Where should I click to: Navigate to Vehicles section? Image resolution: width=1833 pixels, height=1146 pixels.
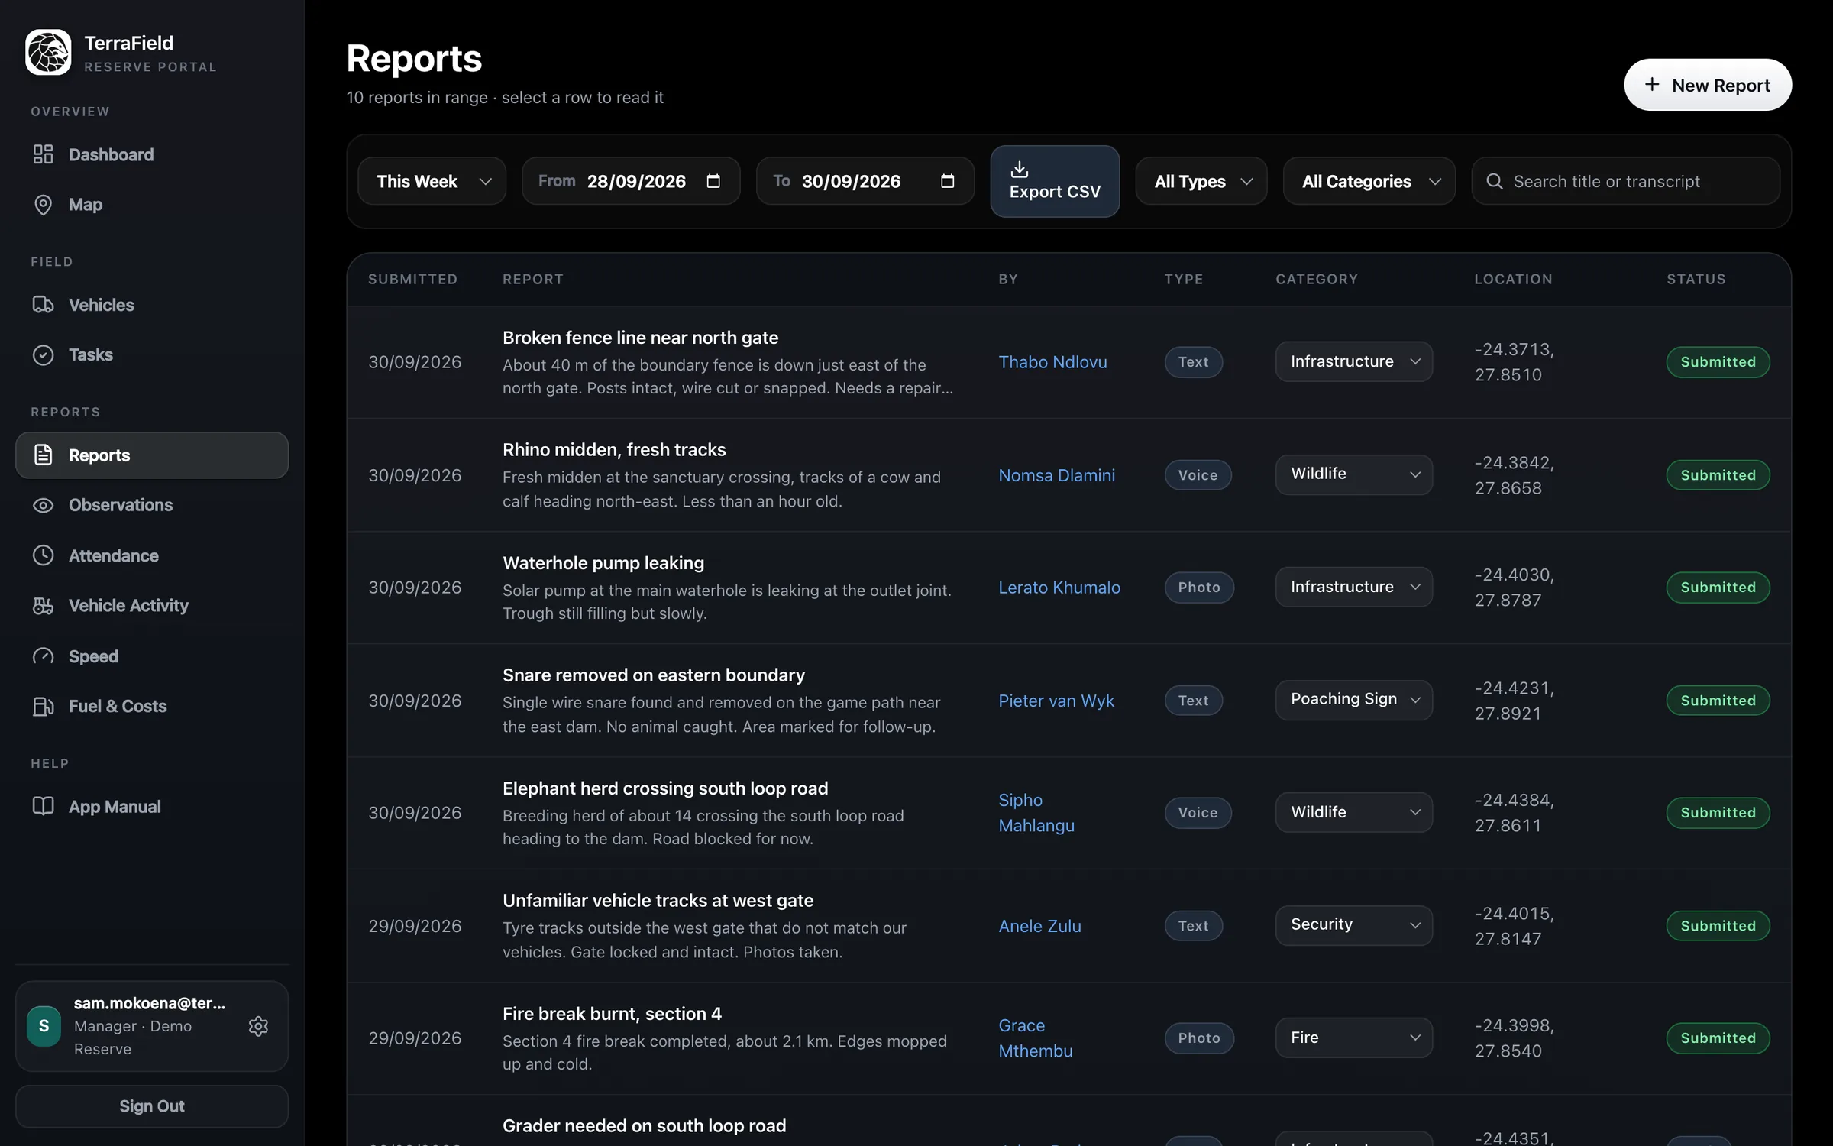coord(152,305)
